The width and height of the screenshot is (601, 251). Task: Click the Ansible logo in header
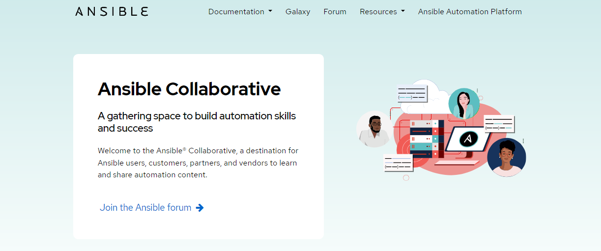[x=112, y=11]
